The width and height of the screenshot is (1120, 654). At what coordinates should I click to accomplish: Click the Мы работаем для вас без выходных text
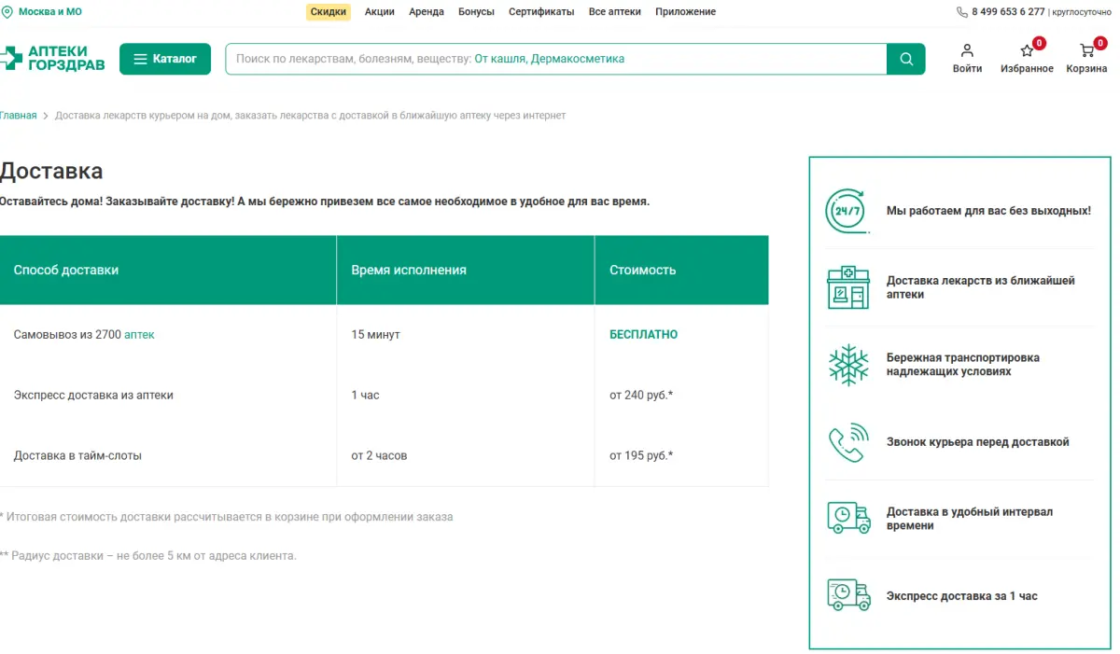pos(988,211)
